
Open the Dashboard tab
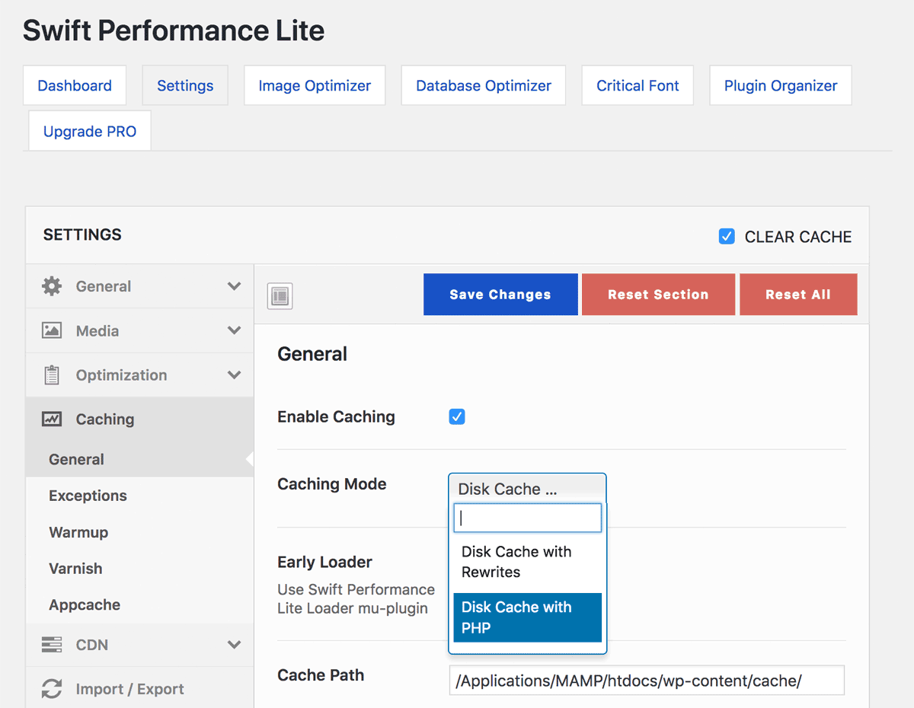click(x=75, y=85)
